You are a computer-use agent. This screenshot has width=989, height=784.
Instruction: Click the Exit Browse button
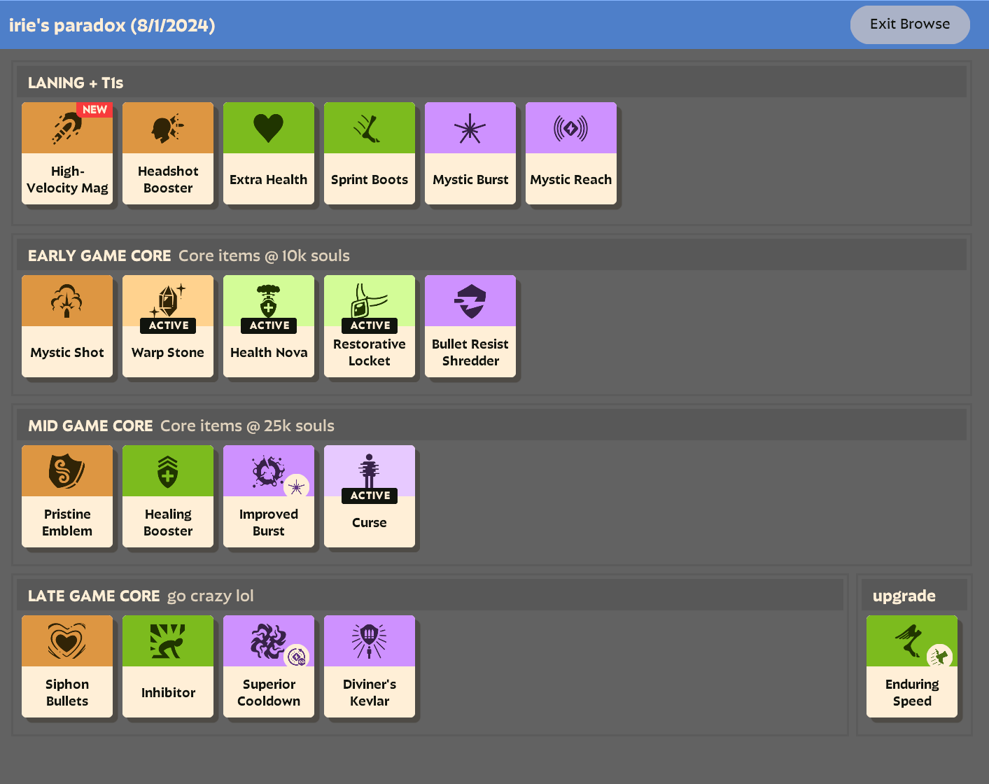point(910,24)
